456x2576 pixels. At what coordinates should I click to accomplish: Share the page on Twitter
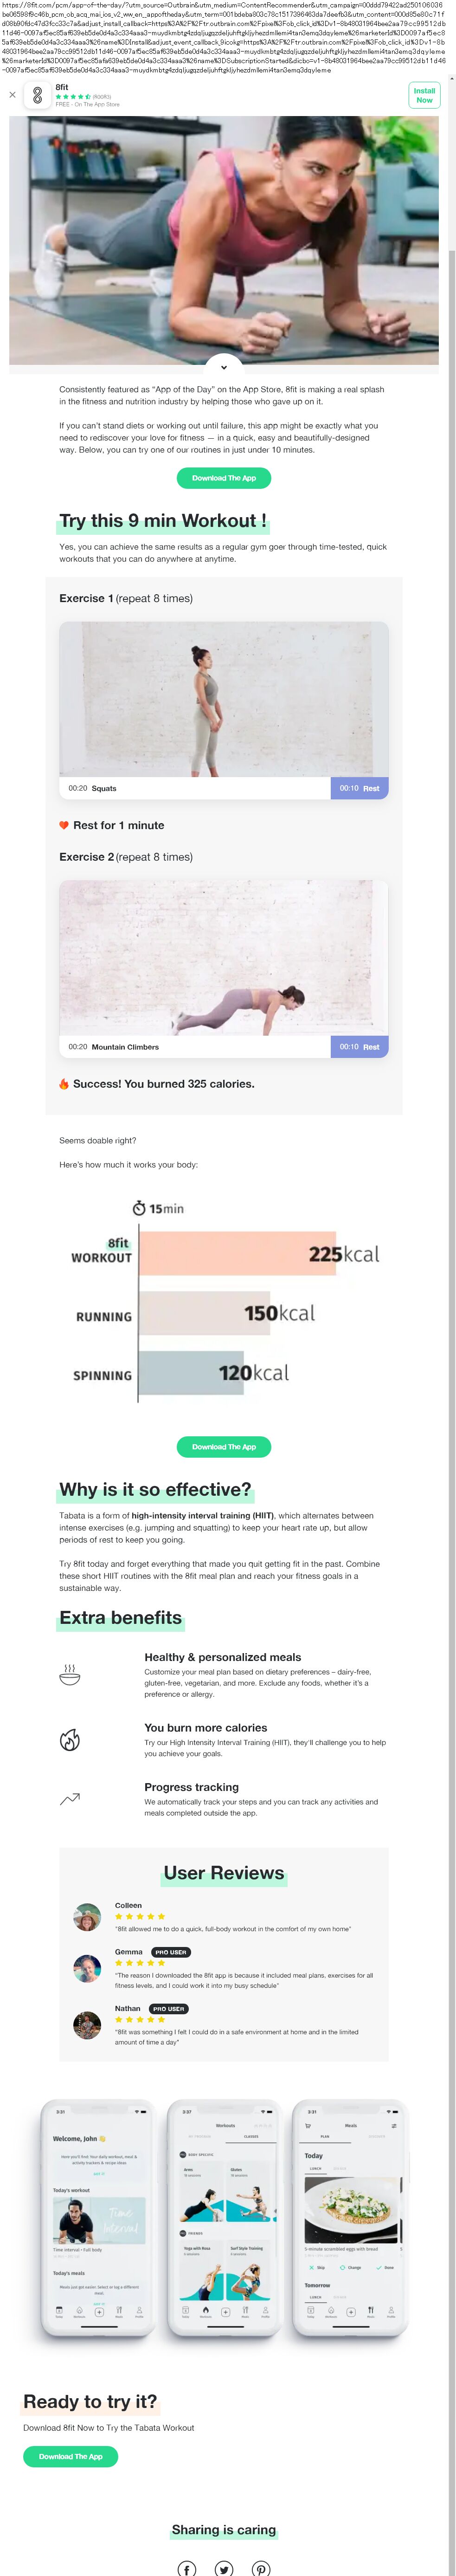[224, 2568]
